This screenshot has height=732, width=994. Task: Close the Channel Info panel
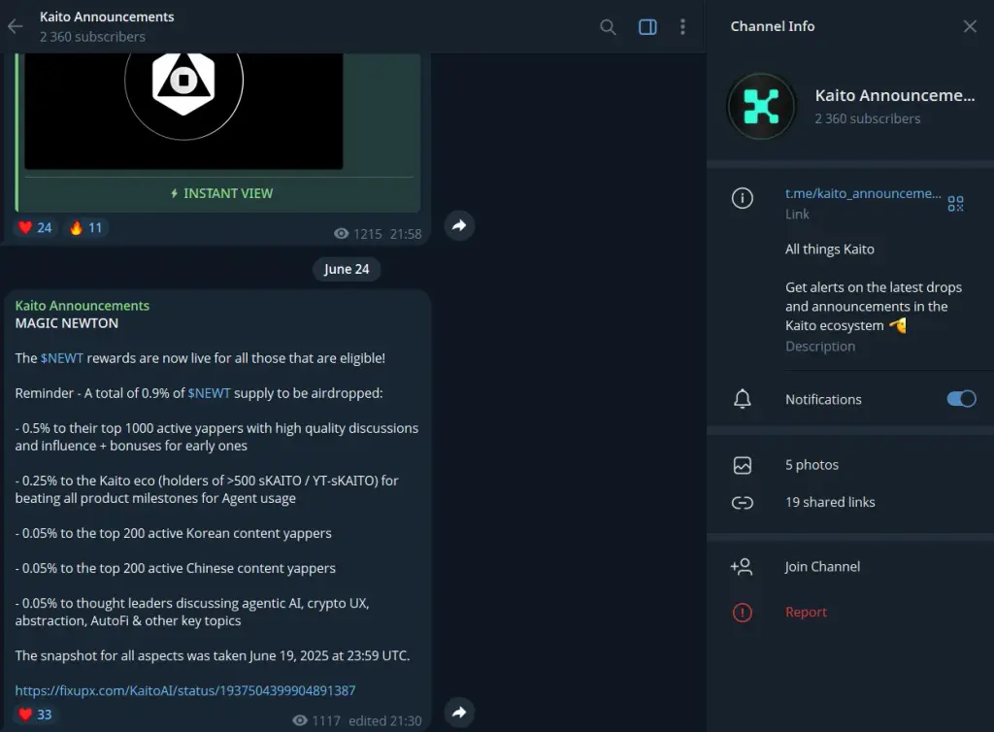(x=970, y=26)
